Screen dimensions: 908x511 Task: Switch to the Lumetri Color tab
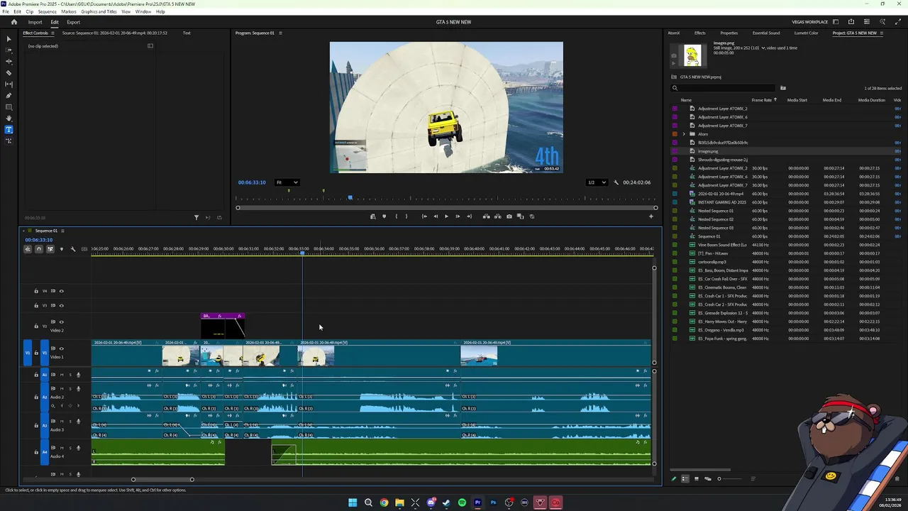tap(806, 33)
